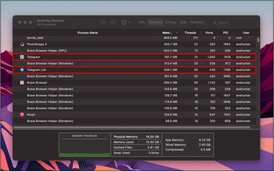Click the PhotoScape X app icon
The image size is (274, 172).
[22, 44]
